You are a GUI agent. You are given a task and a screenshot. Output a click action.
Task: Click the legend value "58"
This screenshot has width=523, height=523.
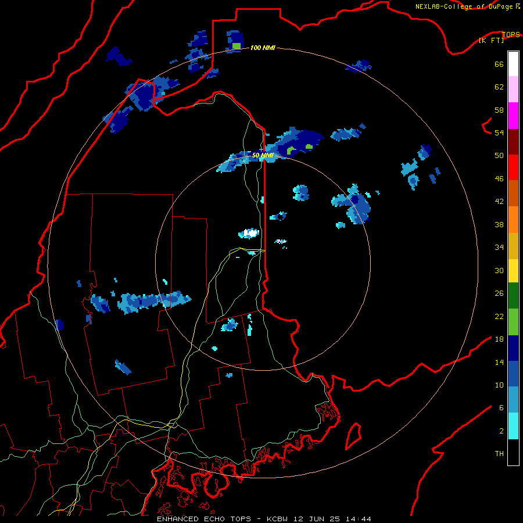[x=499, y=110]
